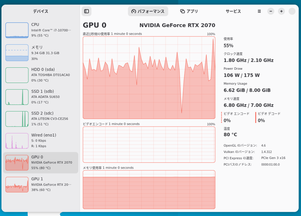Select GPU 1 in the device list
The image size is (301, 216).
point(41,184)
